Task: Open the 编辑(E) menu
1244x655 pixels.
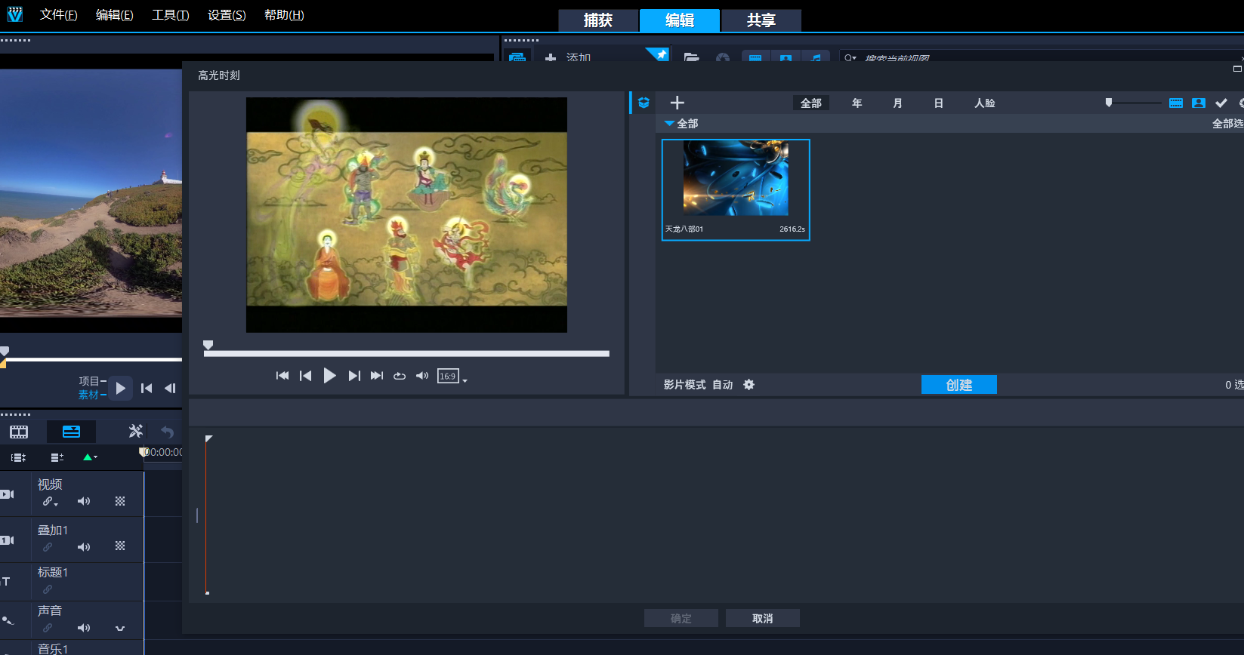Action: click(x=114, y=15)
